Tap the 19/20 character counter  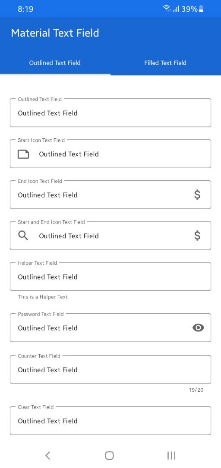196,390
